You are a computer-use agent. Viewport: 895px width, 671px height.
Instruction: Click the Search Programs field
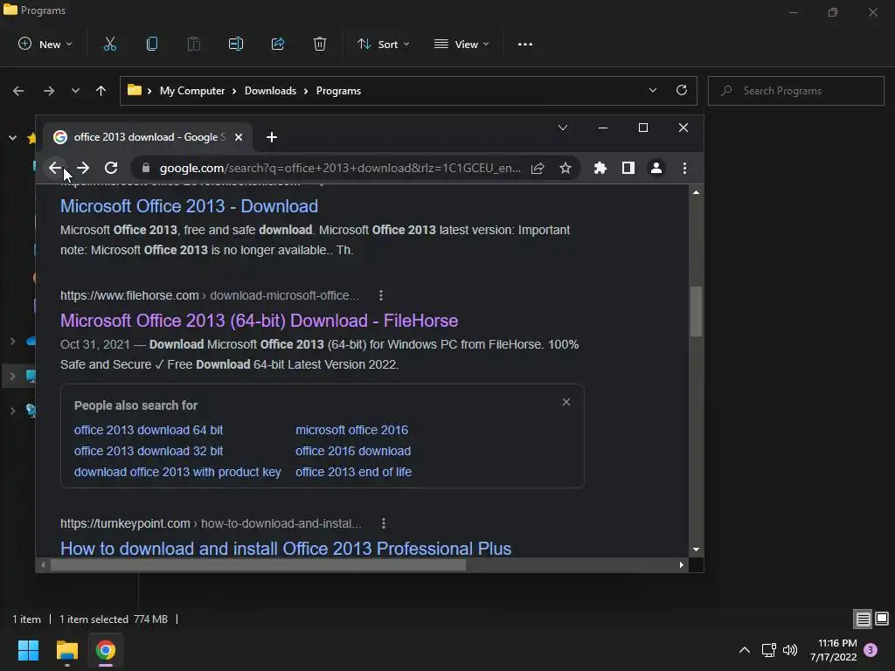(x=796, y=91)
